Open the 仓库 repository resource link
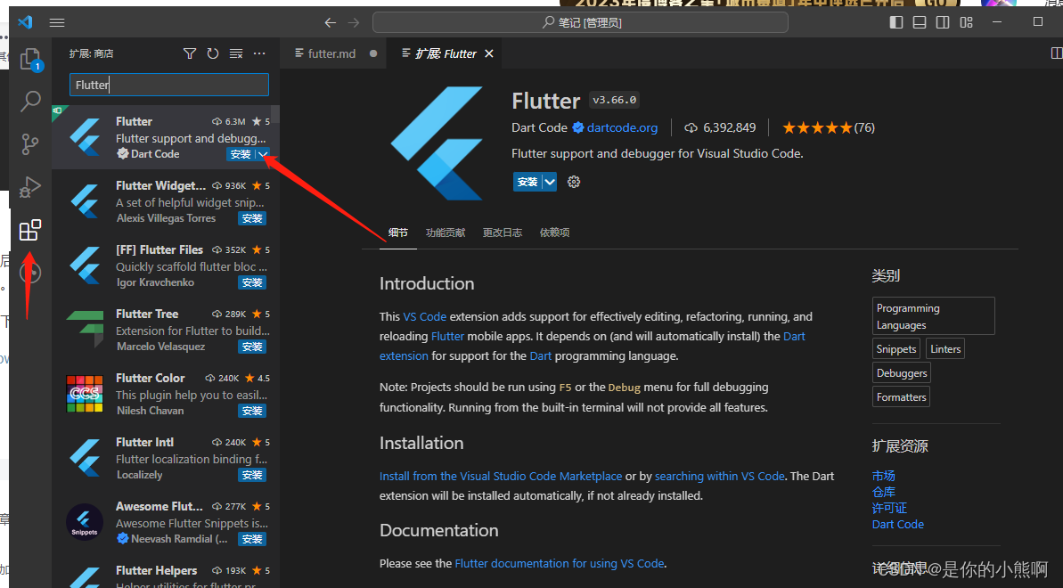The height and width of the screenshot is (588, 1063). click(883, 492)
